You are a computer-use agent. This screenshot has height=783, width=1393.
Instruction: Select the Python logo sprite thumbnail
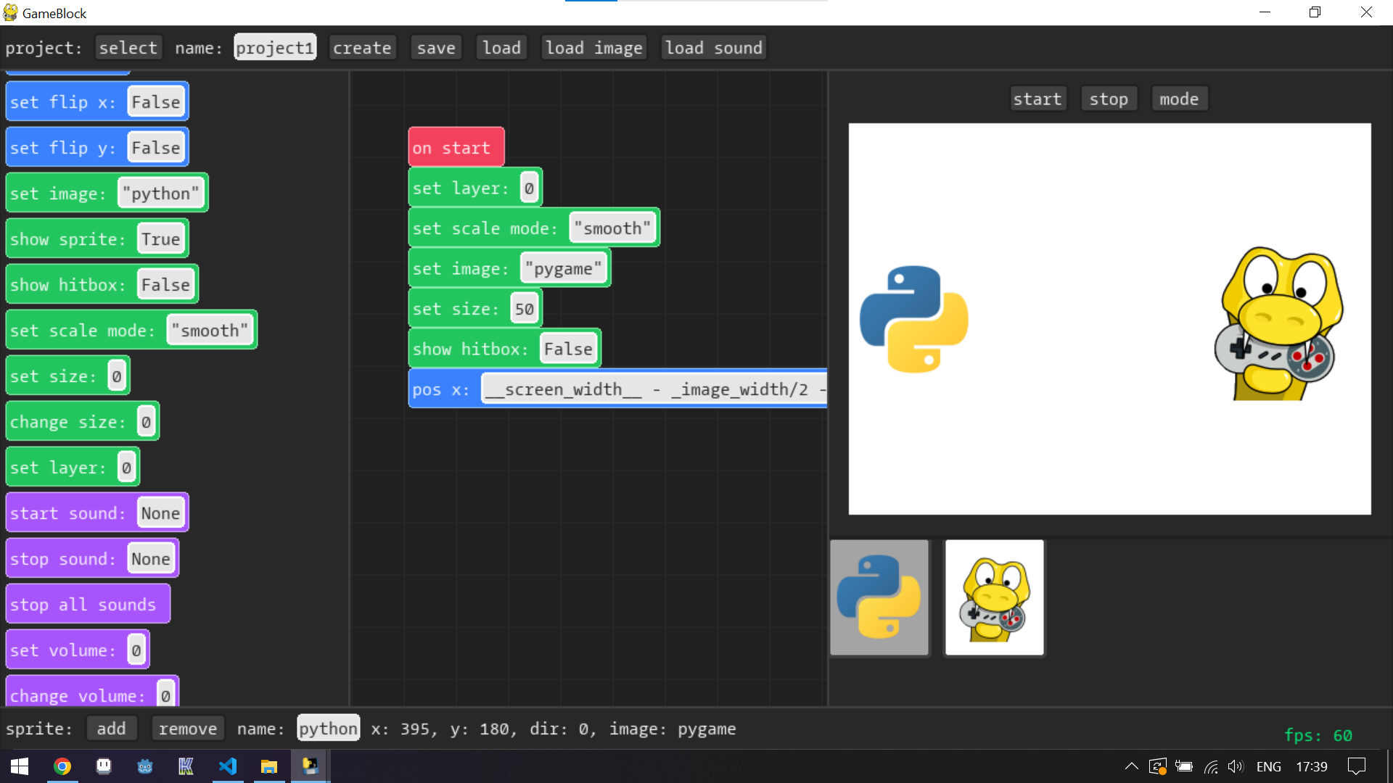[x=879, y=597]
